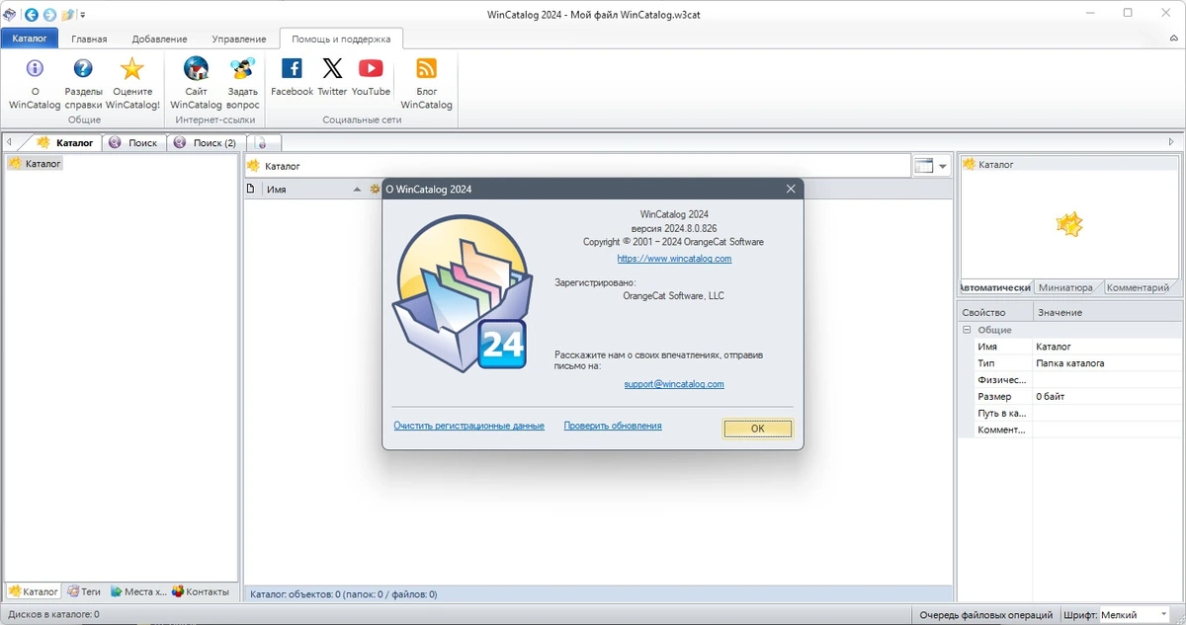
Task: Click the open-folder icon in quick access toolbar
Action: point(67,14)
